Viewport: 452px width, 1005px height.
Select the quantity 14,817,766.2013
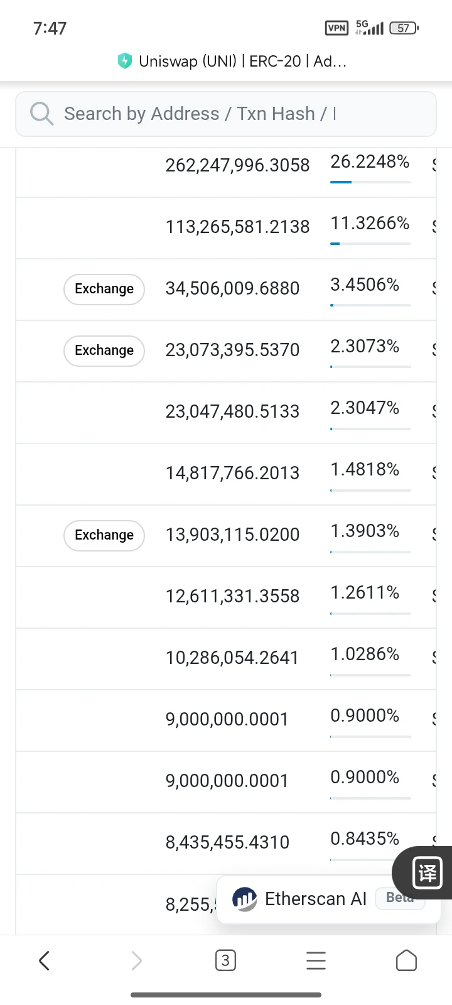(x=232, y=473)
